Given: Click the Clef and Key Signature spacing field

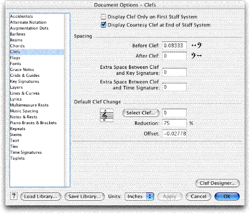Looking at the screenshot, I should pos(174,73).
